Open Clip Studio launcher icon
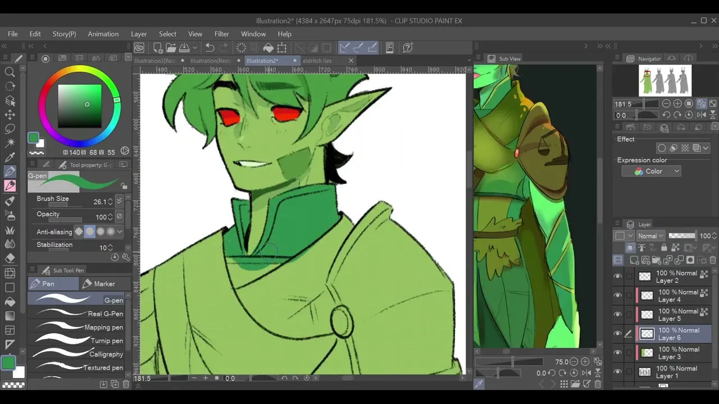This screenshot has width=719, height=404. click(x=139, y=48)
